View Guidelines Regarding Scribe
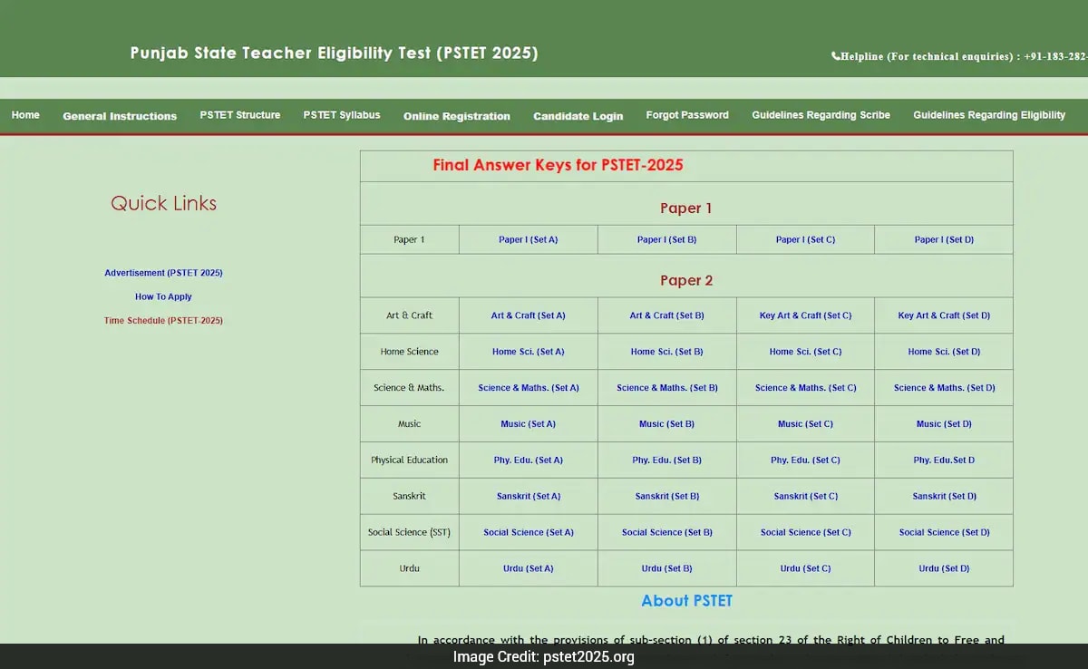The height and width of the screenshot is (669, 1088). [820, 115]
